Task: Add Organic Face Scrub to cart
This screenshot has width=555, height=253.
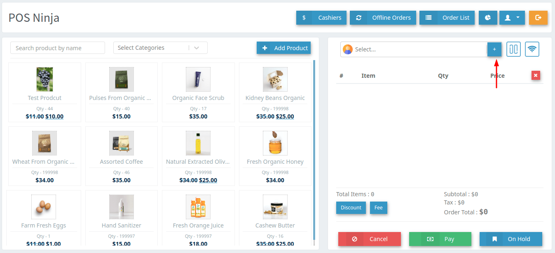Action: point(198,92)
